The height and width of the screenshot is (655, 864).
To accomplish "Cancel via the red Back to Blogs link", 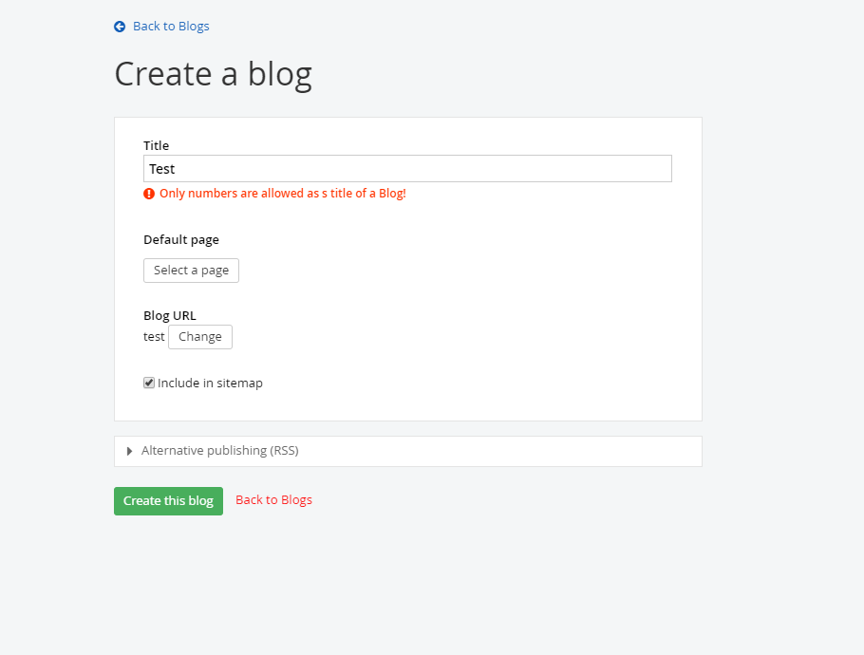I will (x=273, y=499).
